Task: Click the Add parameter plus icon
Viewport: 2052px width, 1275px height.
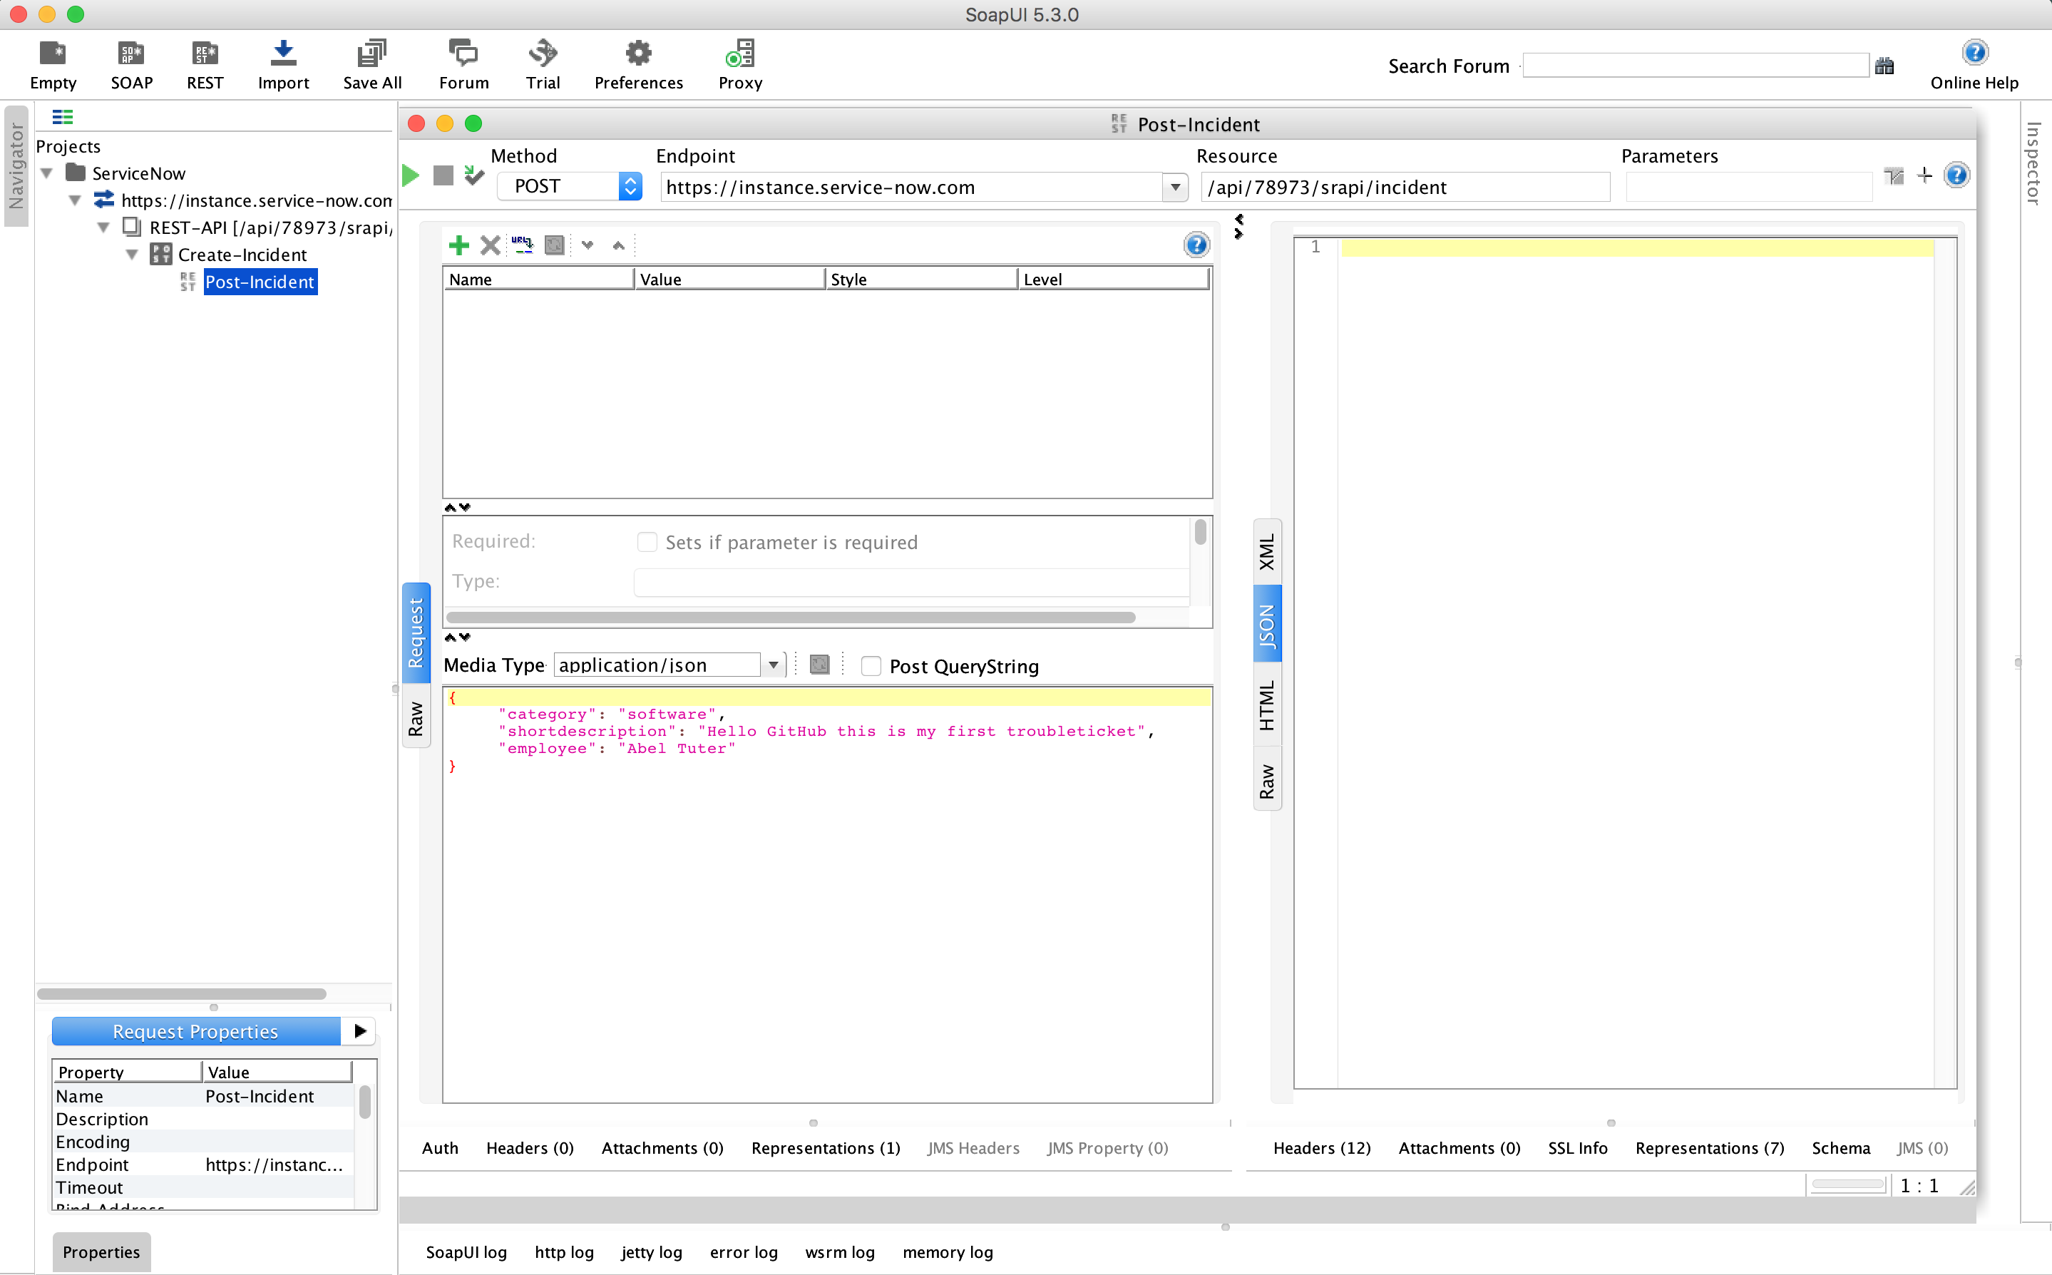Action: pyautogui.click(x=458, y=245)
